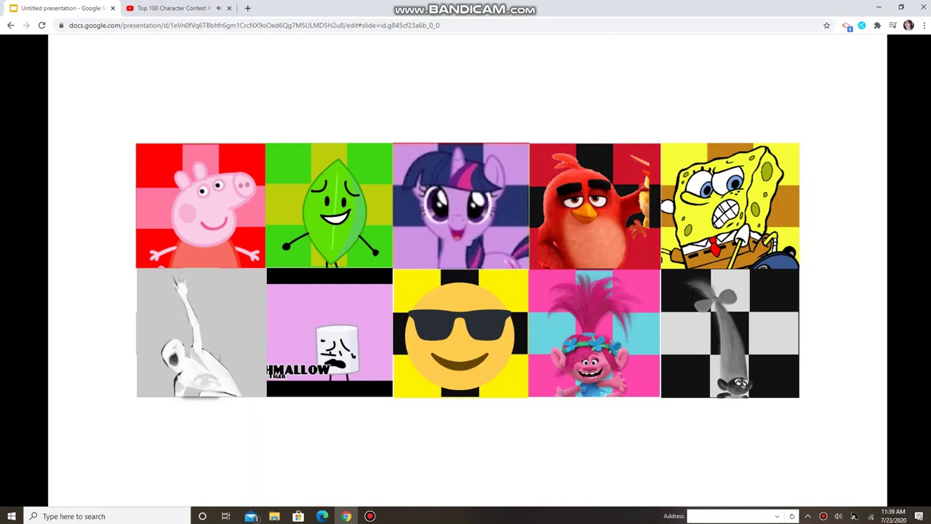Show hidden system tray icons
Image resolution: width=931 pixels, height=524 pixels.
point(807,516)
